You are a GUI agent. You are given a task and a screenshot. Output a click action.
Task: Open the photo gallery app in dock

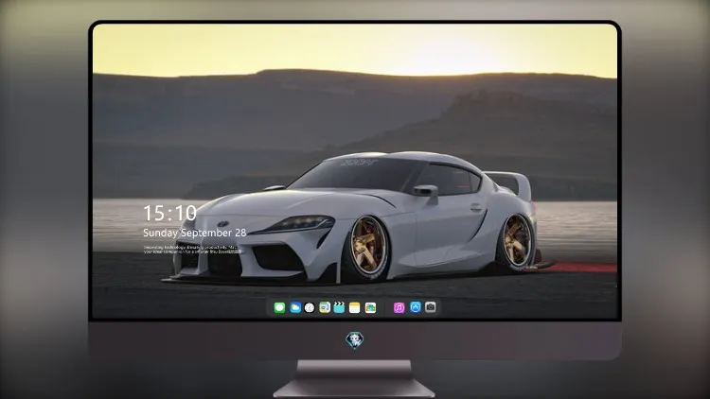370,307
